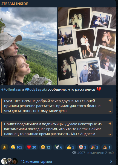Click the views eye icon

coord(74,153)
